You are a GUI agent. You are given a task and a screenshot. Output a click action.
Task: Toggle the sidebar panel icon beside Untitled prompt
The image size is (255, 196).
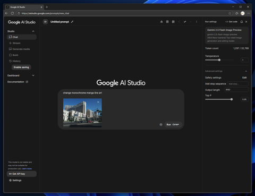[x=45, y=22]
